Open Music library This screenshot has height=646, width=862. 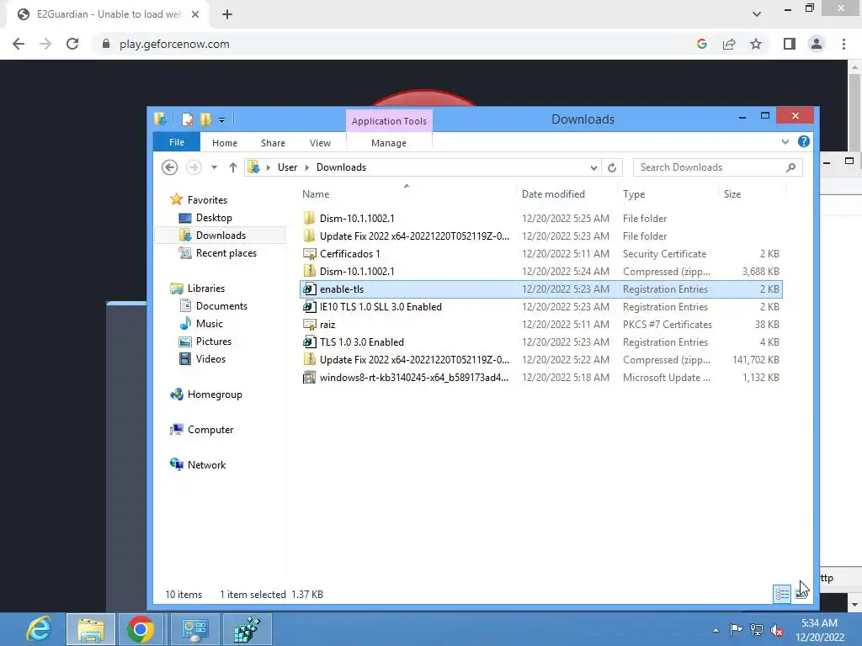point(209,324)
